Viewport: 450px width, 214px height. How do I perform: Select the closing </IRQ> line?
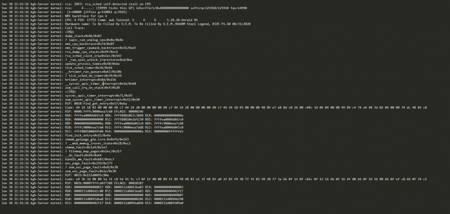tap(39, 91)
